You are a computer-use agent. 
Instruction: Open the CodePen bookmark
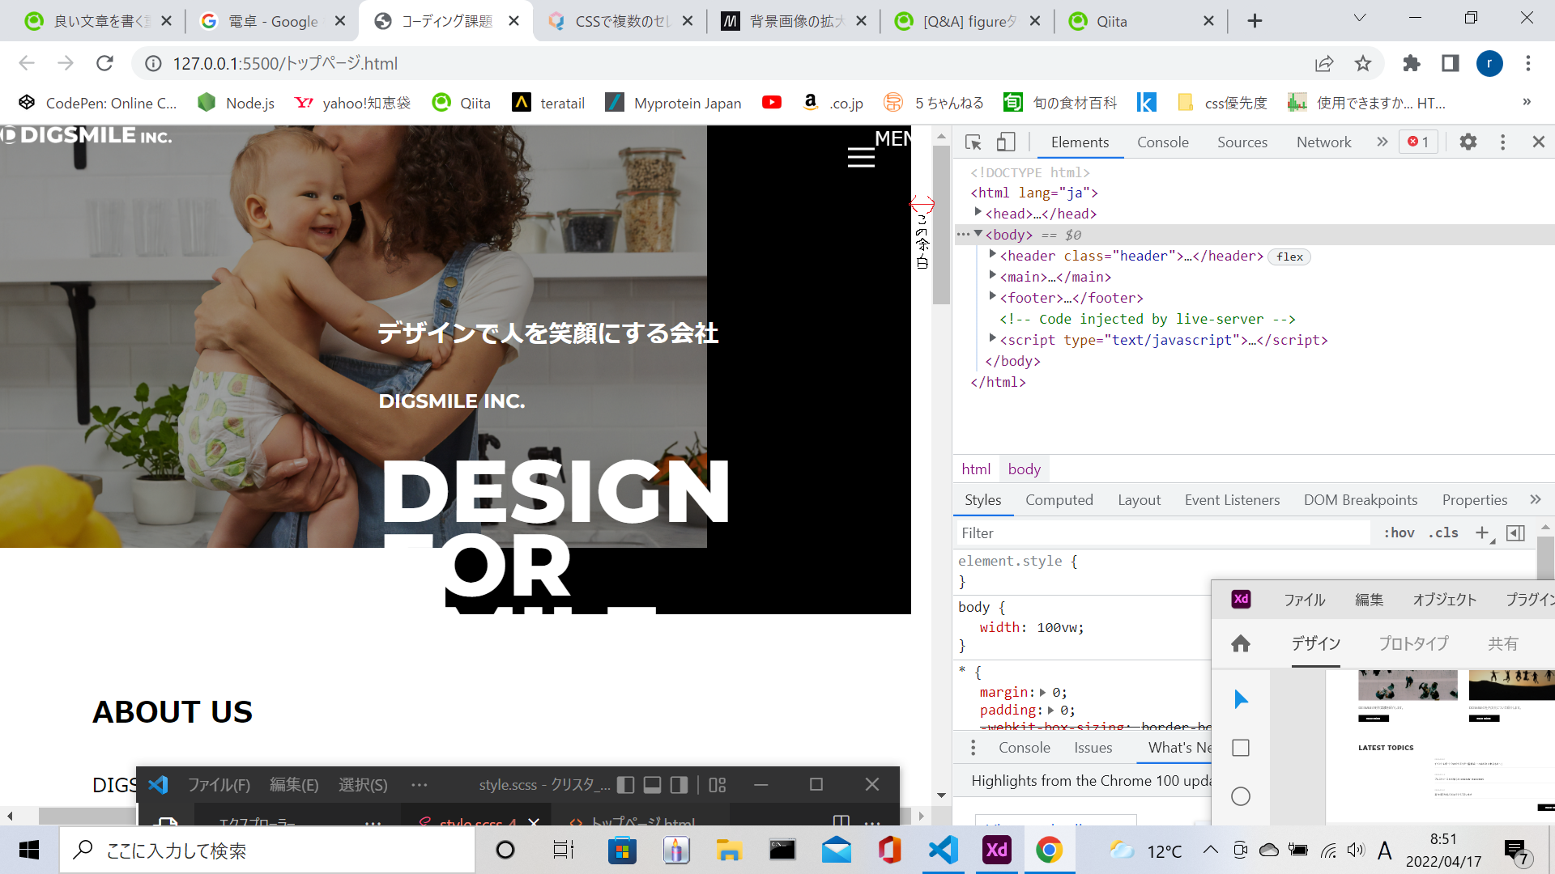98,103
